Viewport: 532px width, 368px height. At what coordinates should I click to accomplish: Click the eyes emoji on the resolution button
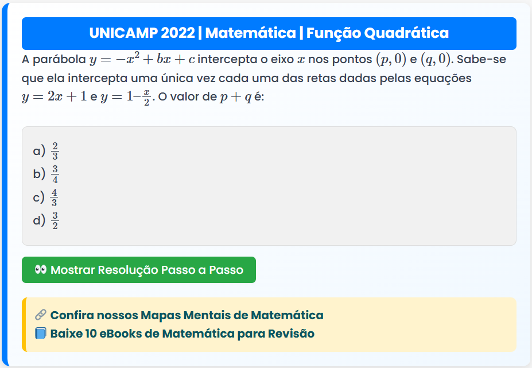pos(40,270)
